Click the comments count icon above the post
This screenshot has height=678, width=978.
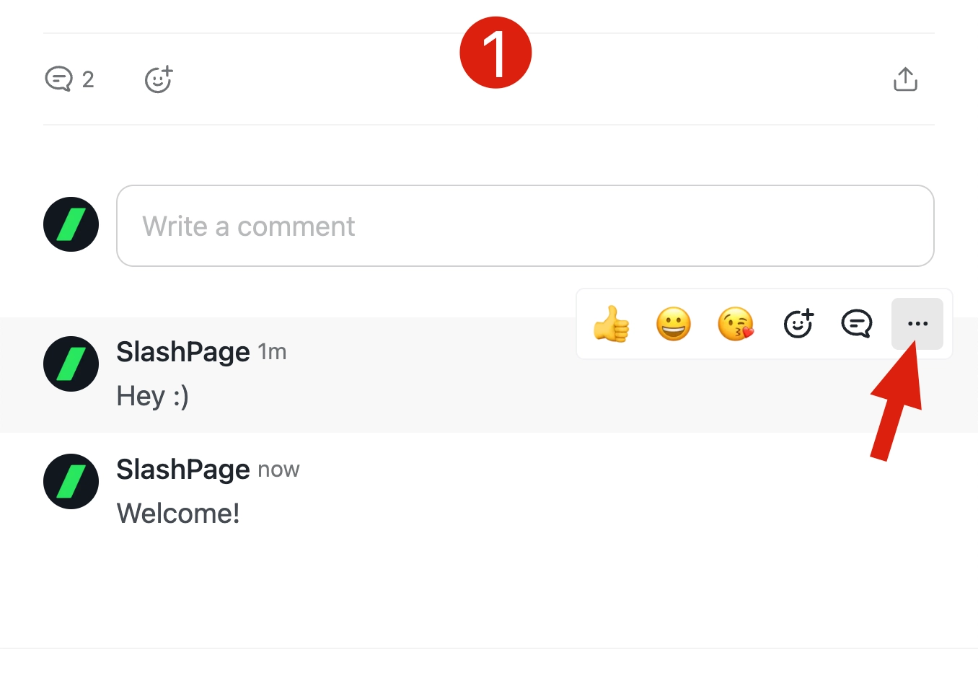point(59,79)
